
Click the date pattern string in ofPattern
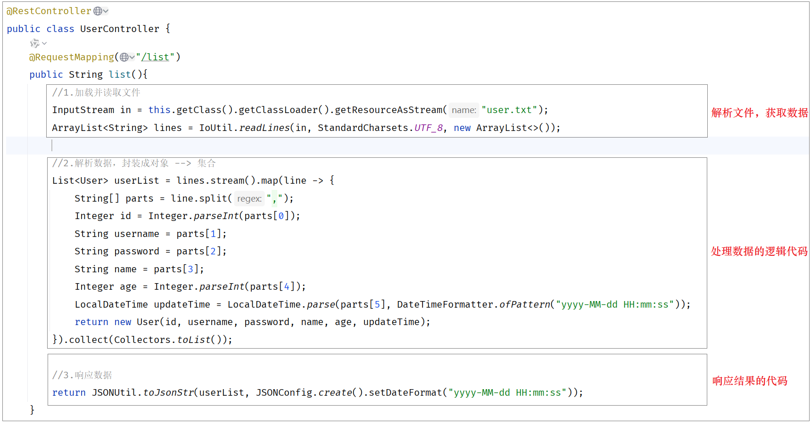615,304
